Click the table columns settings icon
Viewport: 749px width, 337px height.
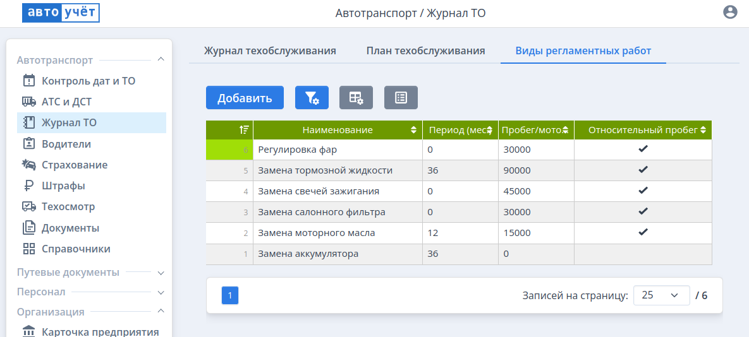coord(356,98)
